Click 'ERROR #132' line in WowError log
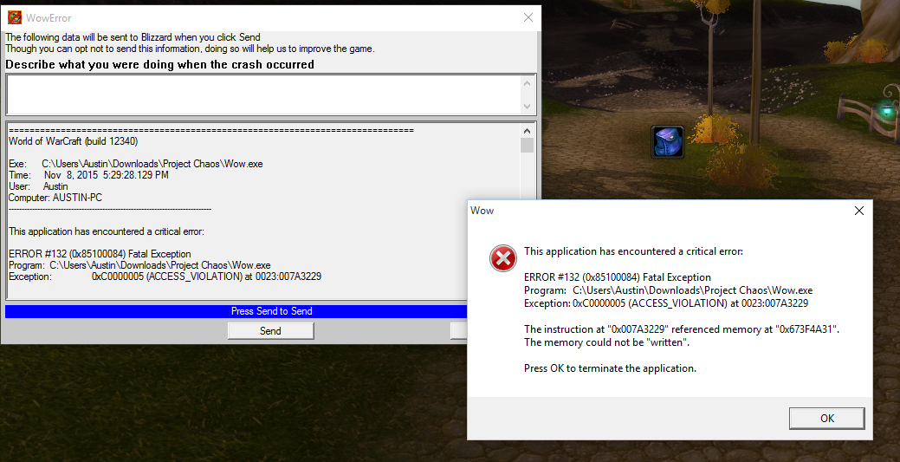Viewport: 900px width, 462px height. click(100, 254)
